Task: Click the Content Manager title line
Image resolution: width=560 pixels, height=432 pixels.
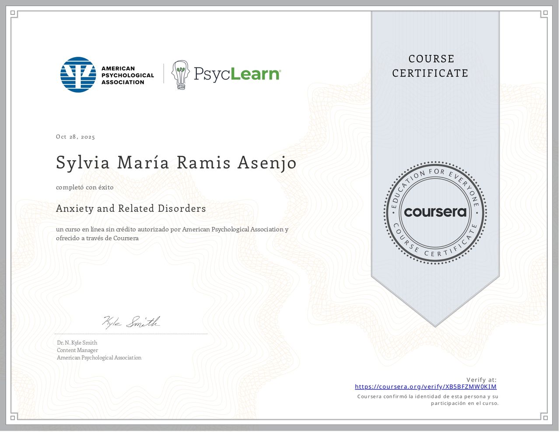Action: tap(77, 350)
